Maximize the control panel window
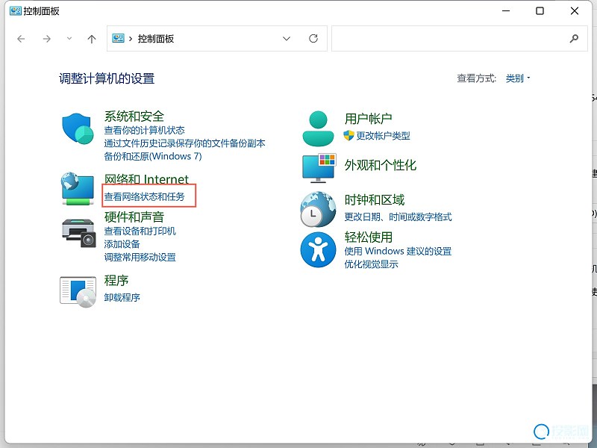The height and width of the screenshot is (448, 597). click(x=540, y=11)
